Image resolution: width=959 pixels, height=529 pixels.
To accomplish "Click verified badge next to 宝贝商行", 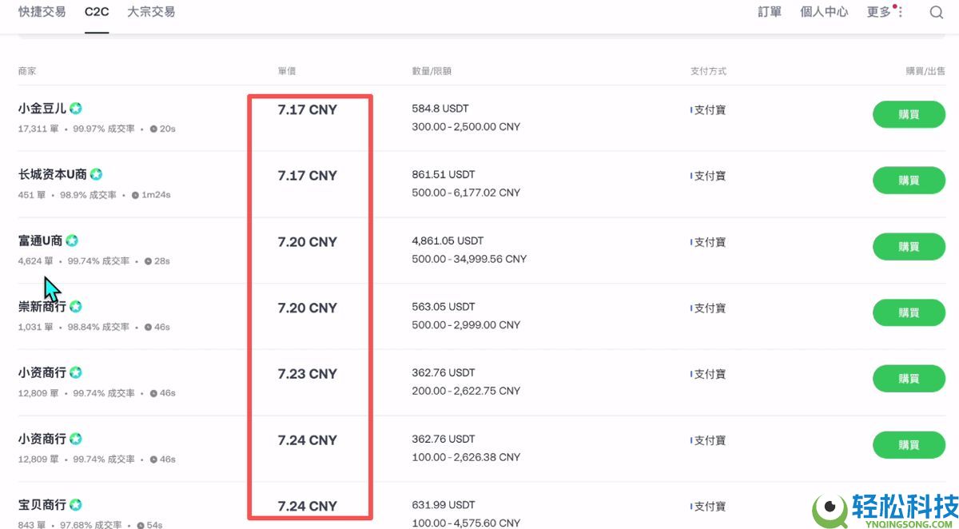I will (x=76, y=505).
